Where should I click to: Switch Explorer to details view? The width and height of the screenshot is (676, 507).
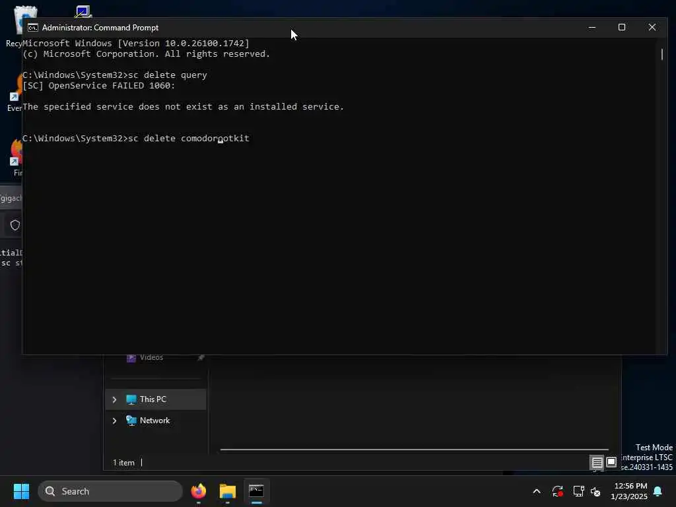[597, 463]
